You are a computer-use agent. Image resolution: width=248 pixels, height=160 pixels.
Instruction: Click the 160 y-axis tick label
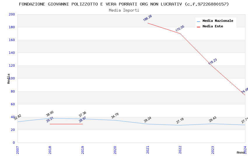[12, 40]
